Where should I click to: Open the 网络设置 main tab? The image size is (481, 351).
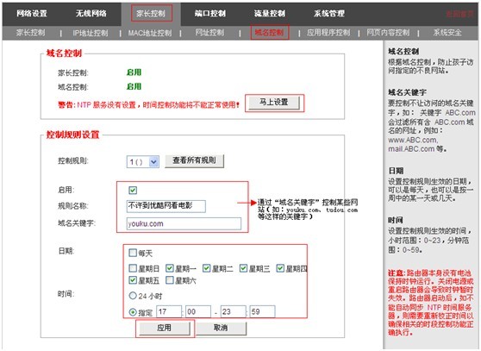coord(32,13)
